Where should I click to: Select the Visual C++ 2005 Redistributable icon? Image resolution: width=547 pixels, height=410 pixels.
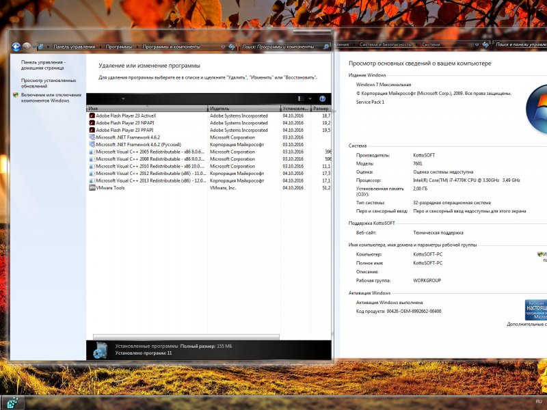pyautogui.click(x=92, y=152)
